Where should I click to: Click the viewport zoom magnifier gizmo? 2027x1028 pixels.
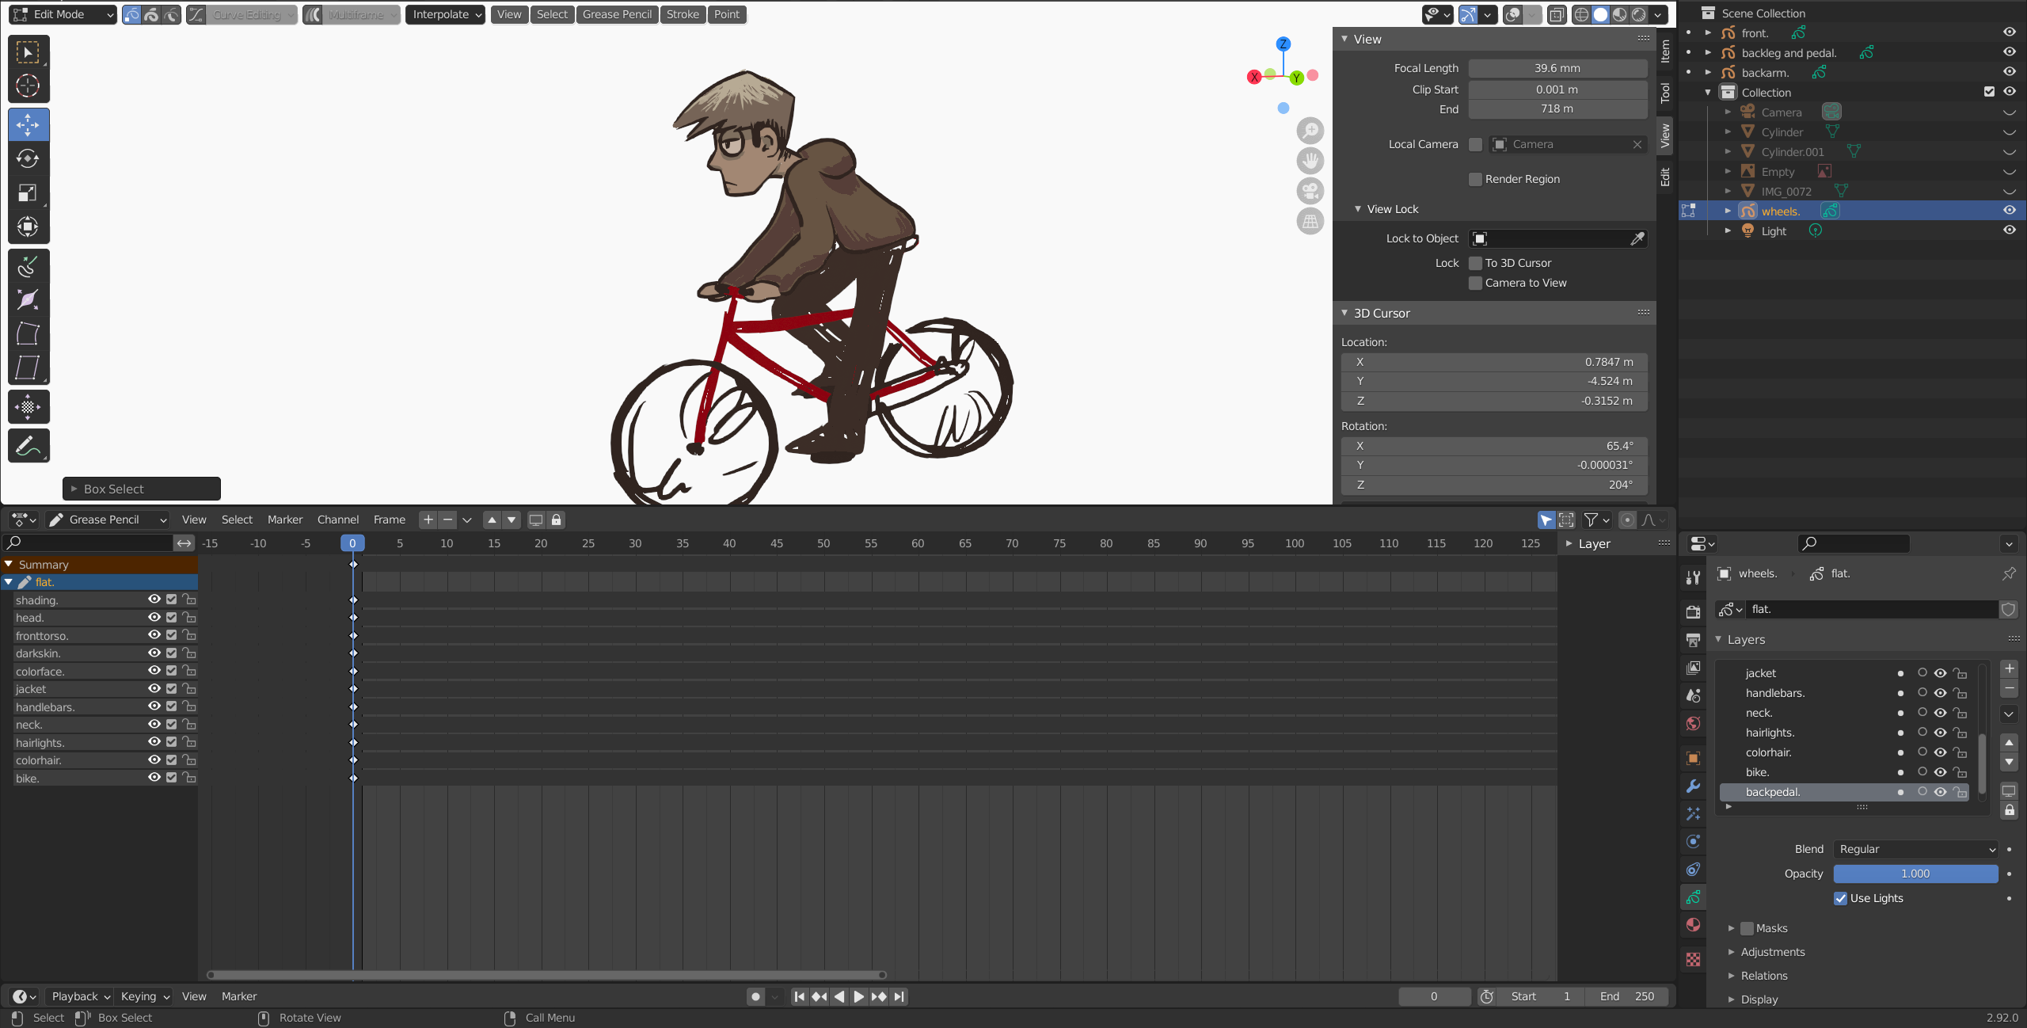coord(1310,130)
